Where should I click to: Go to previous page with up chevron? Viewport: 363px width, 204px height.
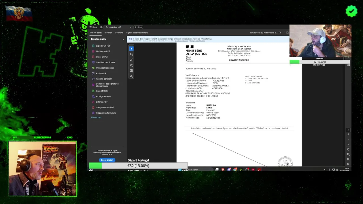(x=348, y=139)
